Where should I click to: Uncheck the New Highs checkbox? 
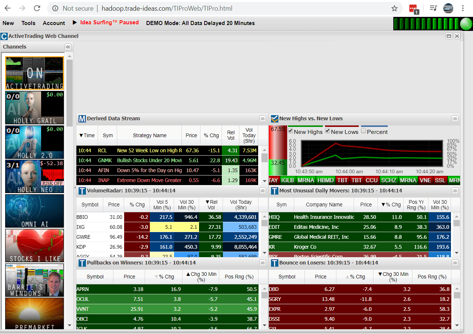click(290, 132)
